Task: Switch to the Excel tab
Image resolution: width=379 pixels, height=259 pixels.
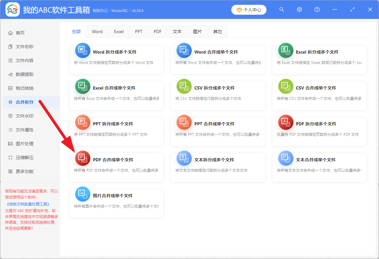Action: click(x=119, y=31)
